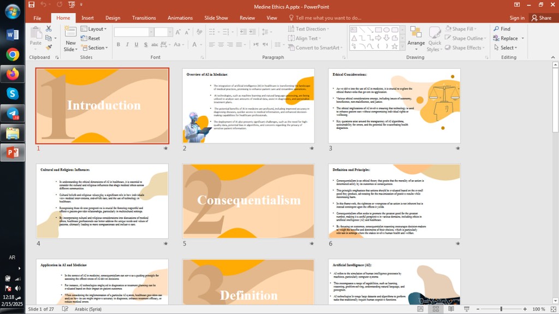Switch to the Transitions tab
Screen dimensions: 559x314
pos(144,18)
